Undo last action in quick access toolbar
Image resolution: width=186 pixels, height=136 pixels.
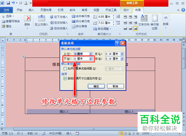[x=13, y=3]
